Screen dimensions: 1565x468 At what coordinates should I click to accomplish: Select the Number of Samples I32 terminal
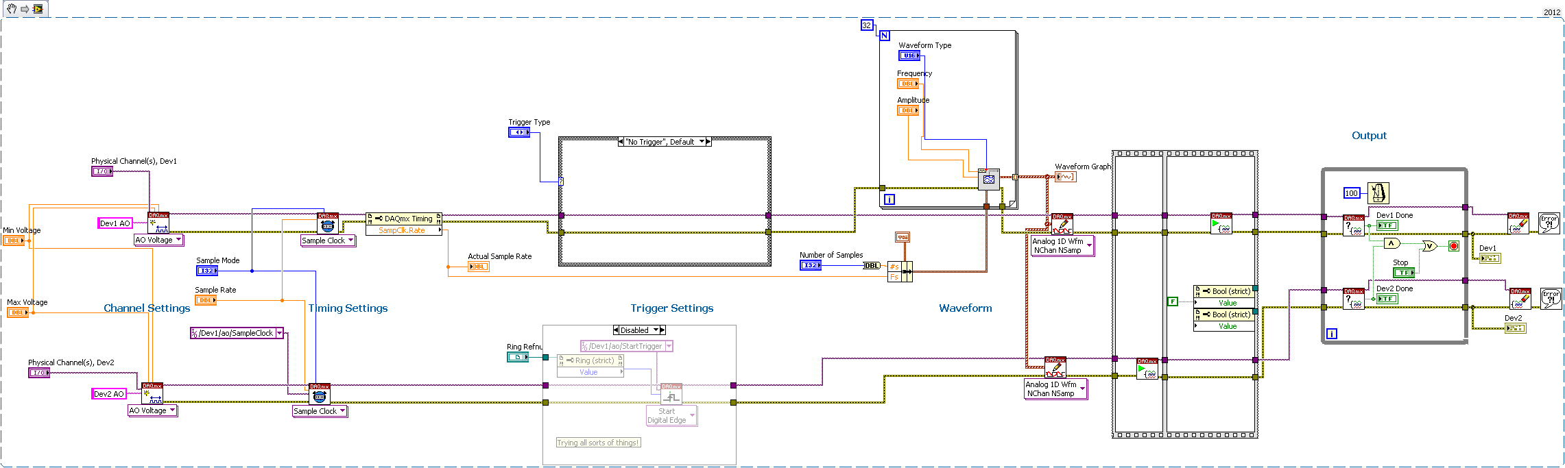coord(811,265)
